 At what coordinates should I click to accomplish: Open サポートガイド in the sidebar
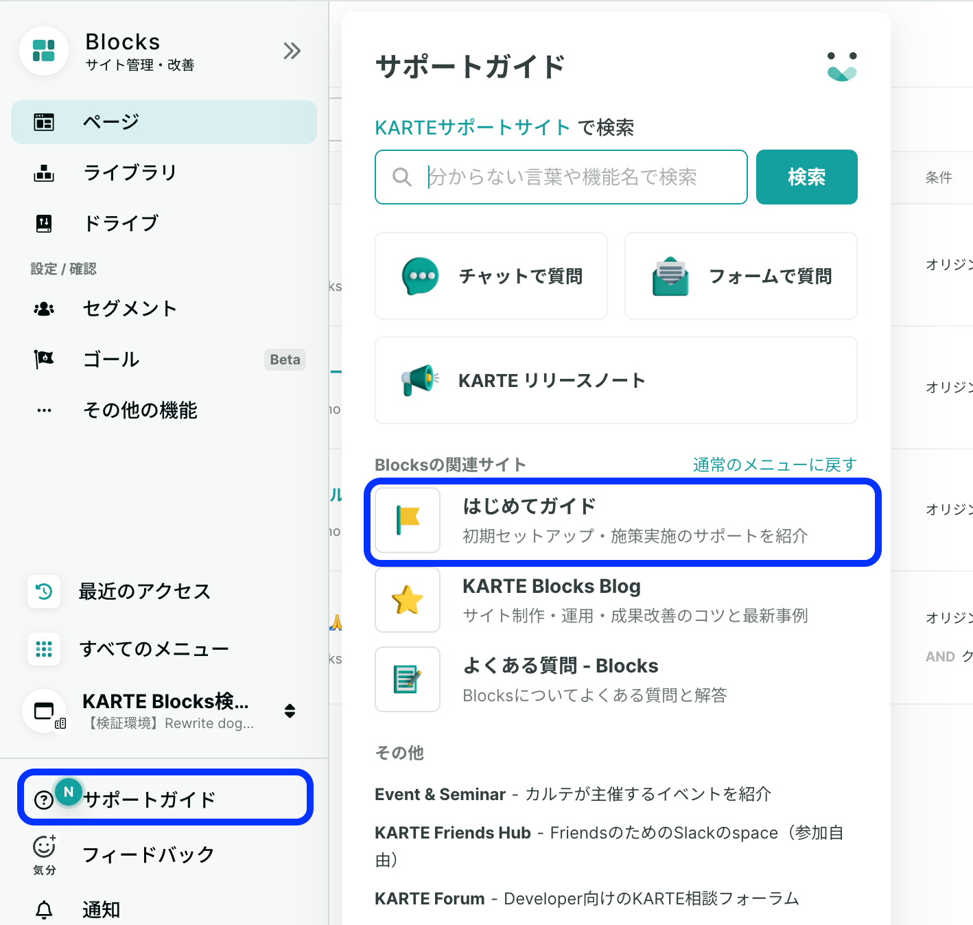[x=165, y=797]
